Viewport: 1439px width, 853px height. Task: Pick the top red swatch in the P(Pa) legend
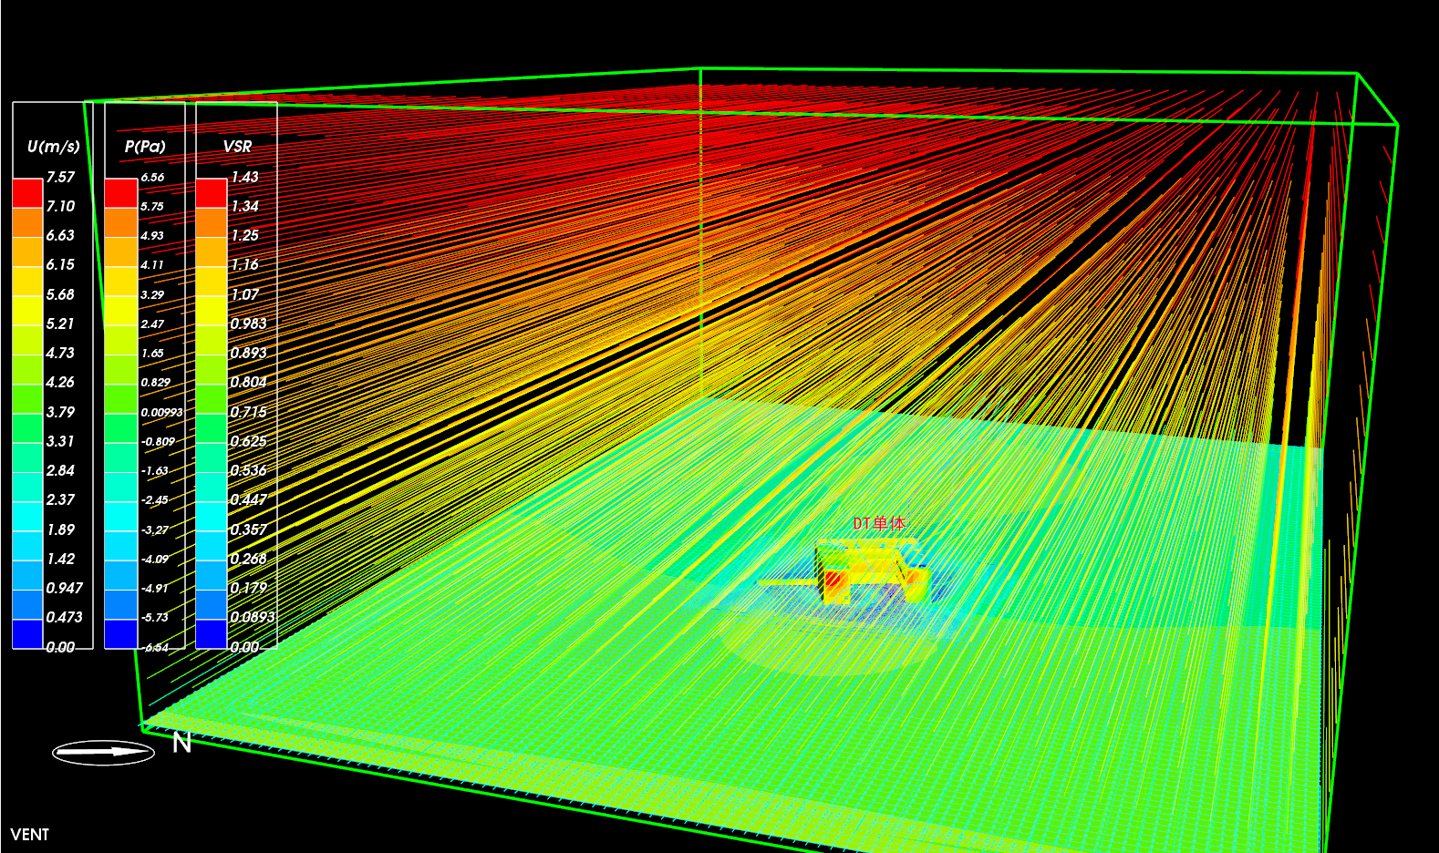pyautogui.click(x=120, y=193)
